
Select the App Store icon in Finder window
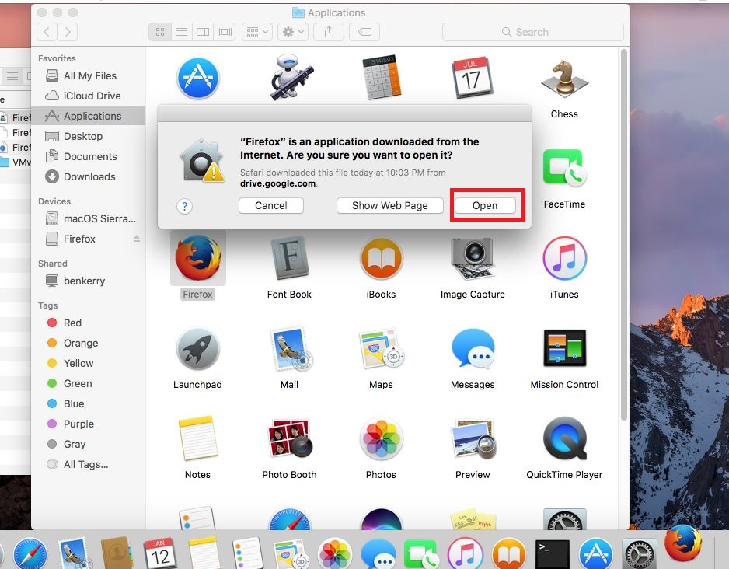point(198,78)
